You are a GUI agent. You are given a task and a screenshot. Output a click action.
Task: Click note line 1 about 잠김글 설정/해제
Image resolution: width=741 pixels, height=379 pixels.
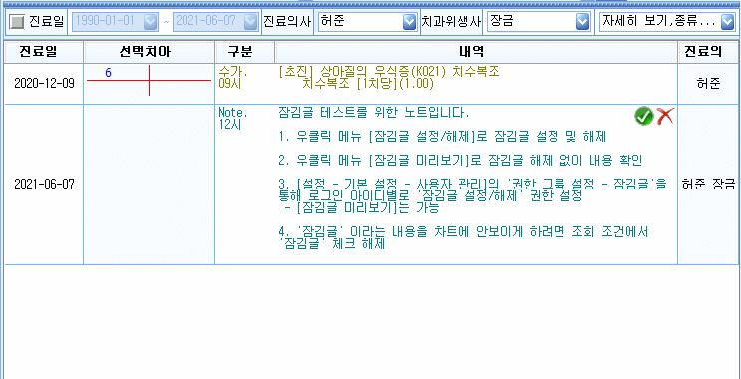tap(443, 137)
